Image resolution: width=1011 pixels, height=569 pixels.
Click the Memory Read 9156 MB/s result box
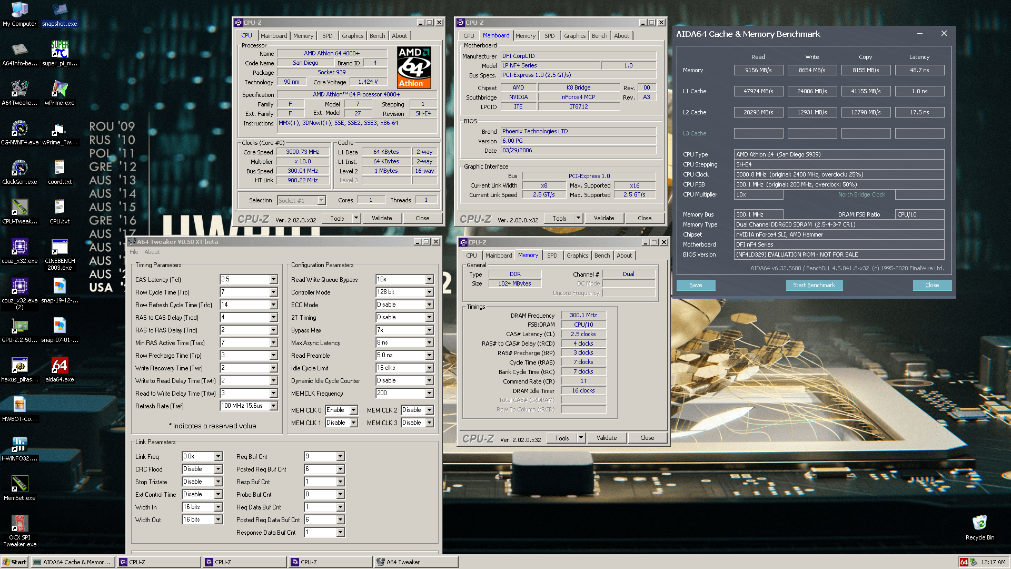click(758, 70)
